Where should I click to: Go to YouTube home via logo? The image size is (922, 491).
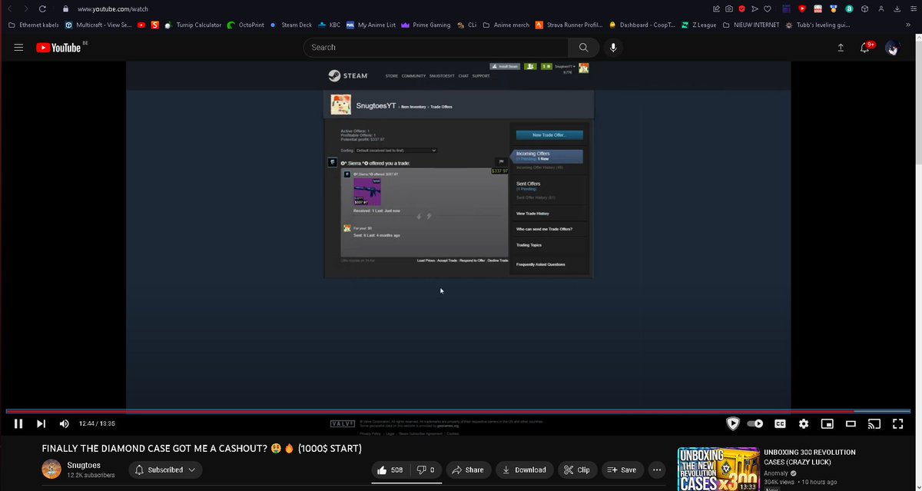point(58,48)
